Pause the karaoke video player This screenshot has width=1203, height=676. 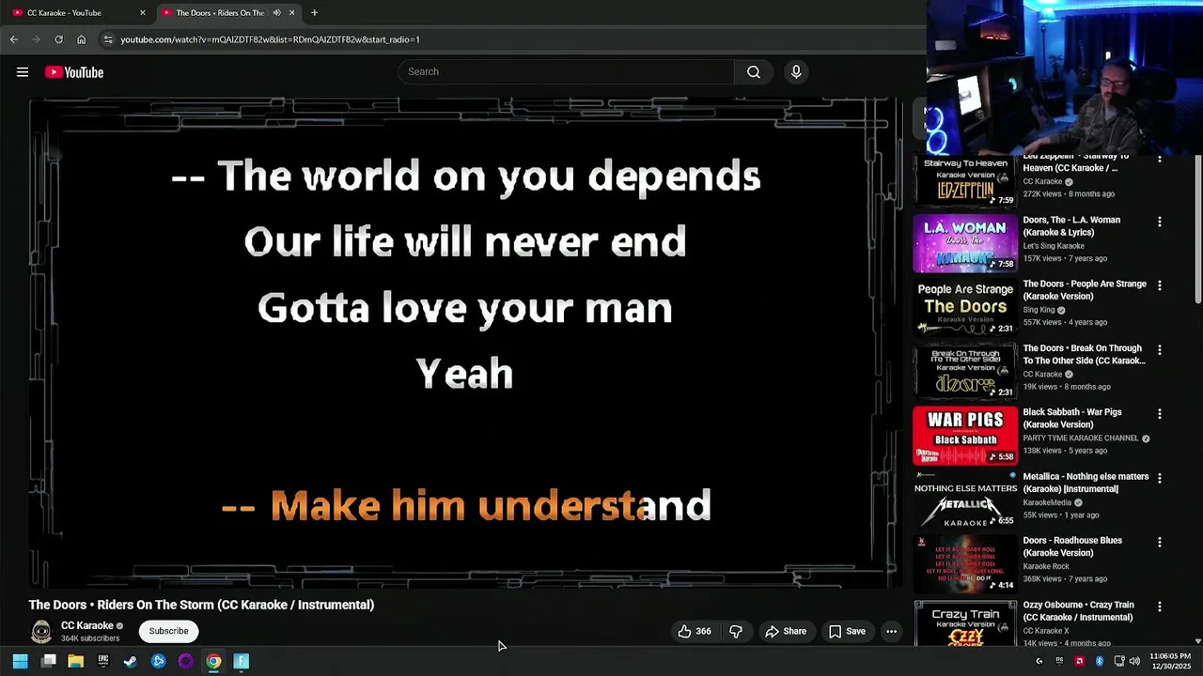tap(465, 343)
